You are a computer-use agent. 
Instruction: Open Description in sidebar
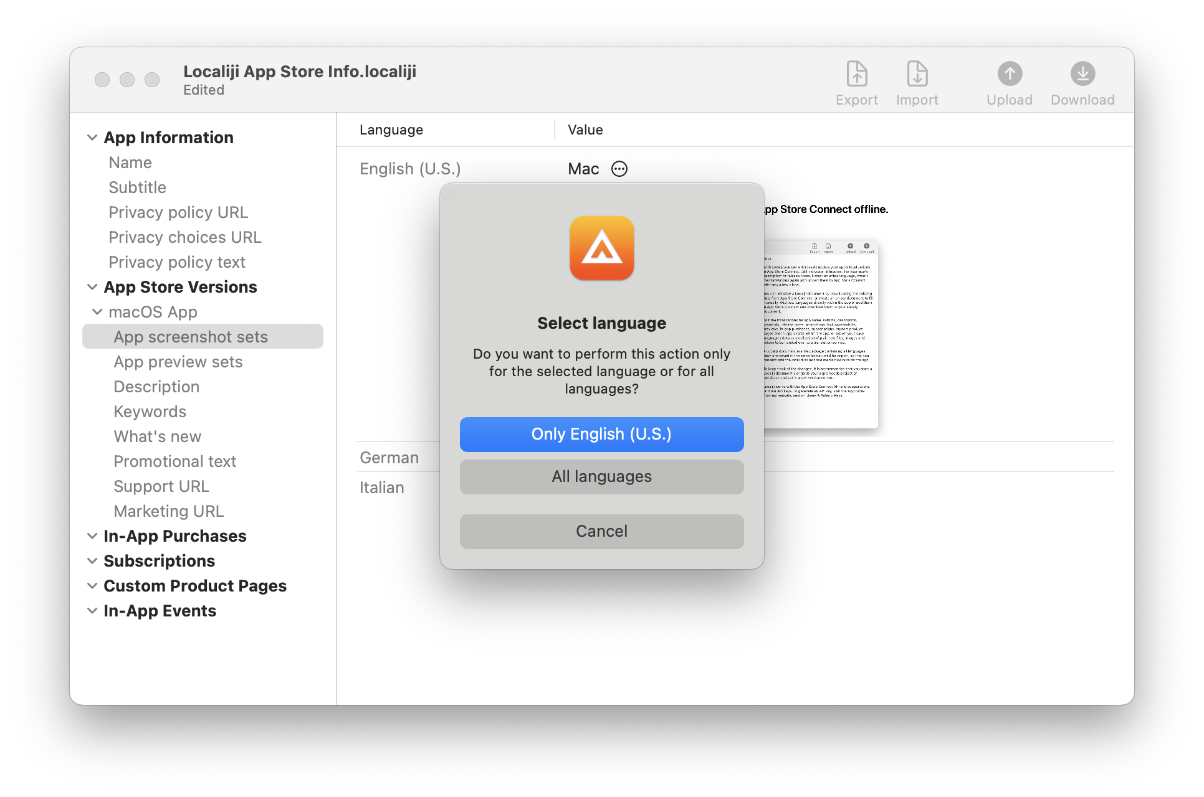pyautogui.click(x=156, y=387)
